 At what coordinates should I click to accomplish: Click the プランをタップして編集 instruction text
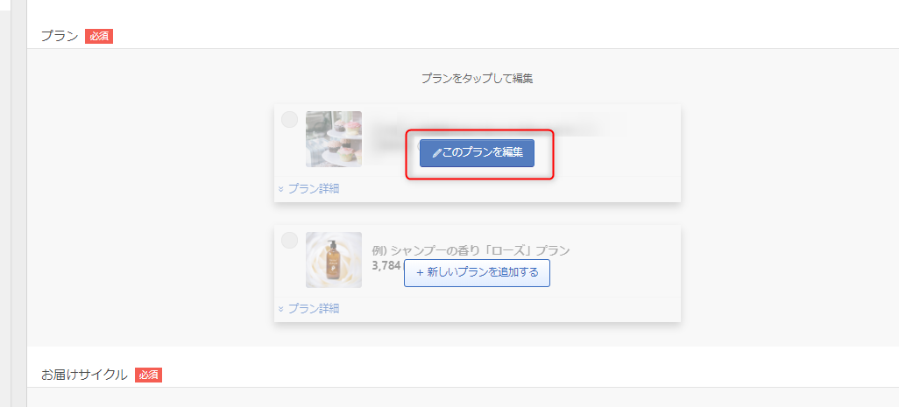477,79
